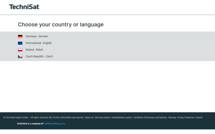Visit the LEPPER Stiftung e.S. link
The image size is (215, 134).
point(54,124)
